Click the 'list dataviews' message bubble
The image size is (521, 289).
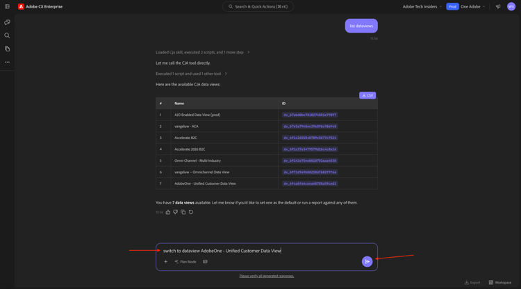[x=361, y=26]
